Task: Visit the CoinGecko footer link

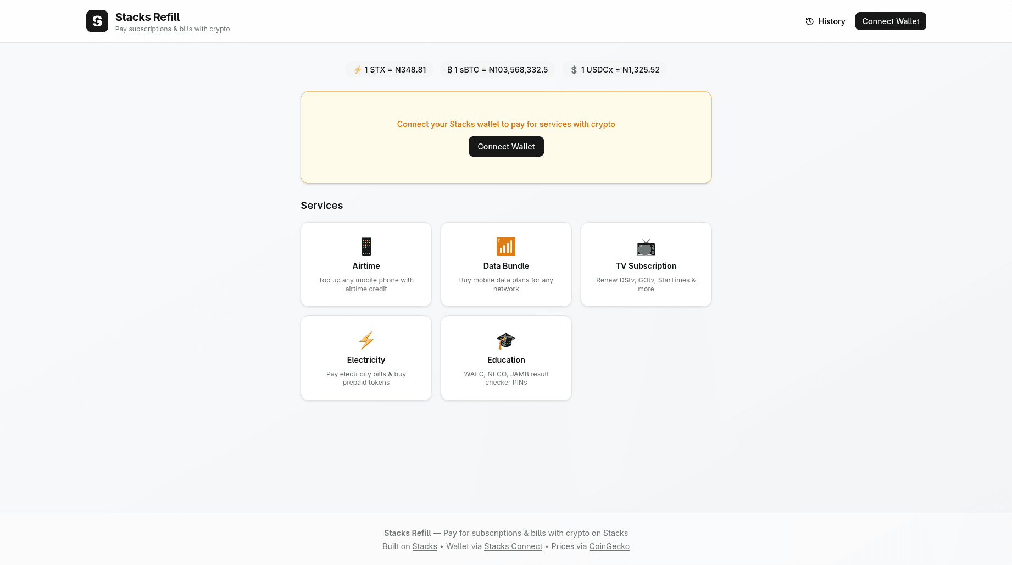Action: click(609, 546)
